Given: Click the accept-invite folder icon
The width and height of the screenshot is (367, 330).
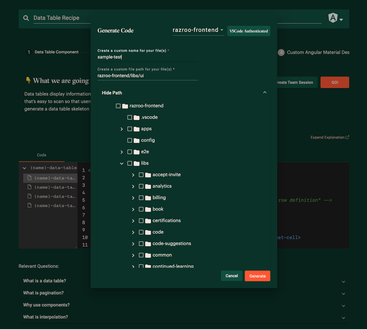Looking at the screenshot, I should [x=148, y=175].
